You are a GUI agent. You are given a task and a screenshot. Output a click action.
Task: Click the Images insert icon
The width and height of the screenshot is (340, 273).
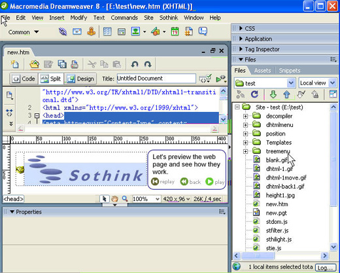click(x=135, y=31)
